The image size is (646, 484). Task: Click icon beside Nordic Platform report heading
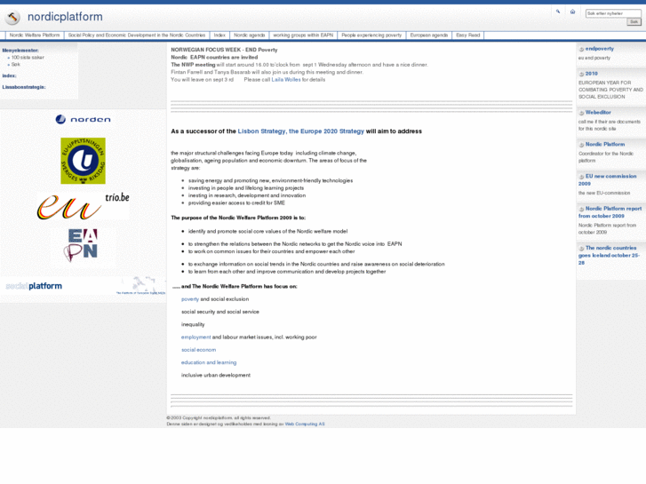pyautogui.click(x=581, y=210)
